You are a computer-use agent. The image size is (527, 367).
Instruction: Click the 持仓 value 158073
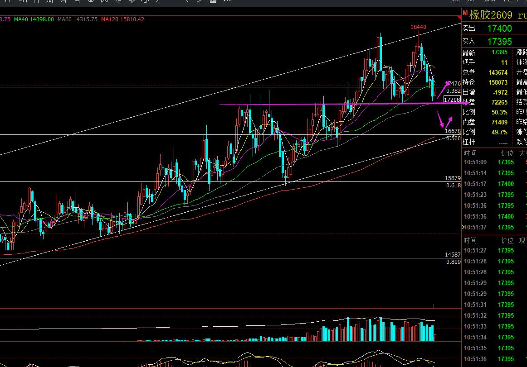point(498,82)
